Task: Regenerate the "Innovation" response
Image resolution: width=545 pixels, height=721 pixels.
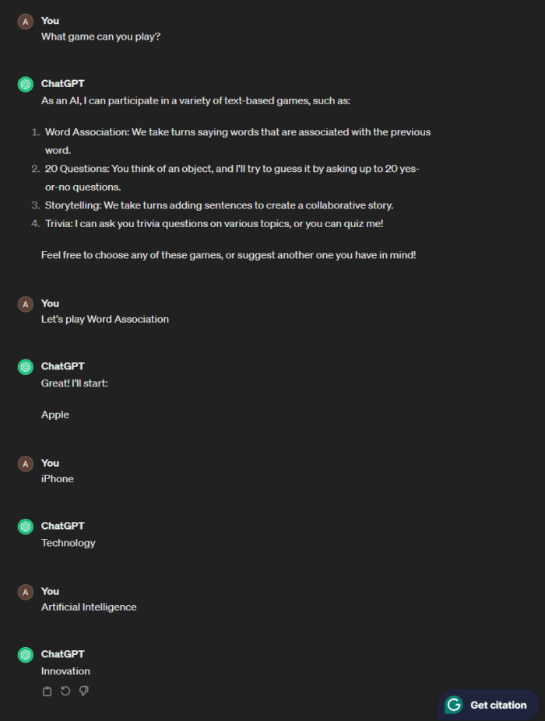Action: 65,691
